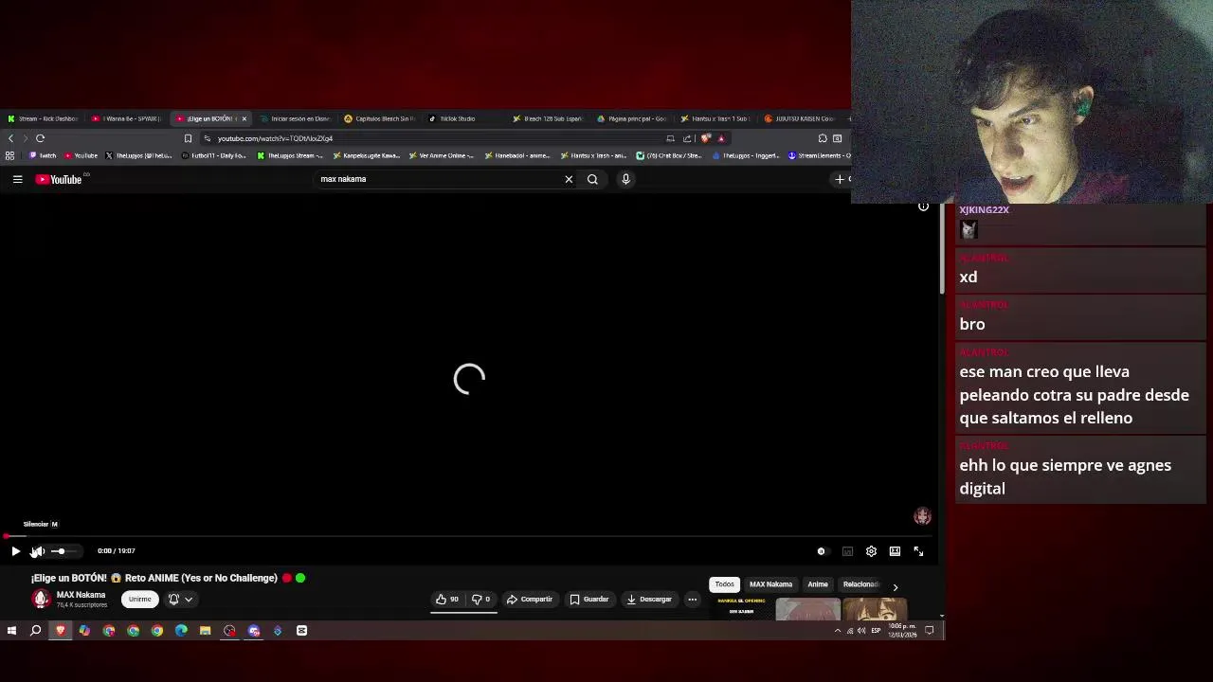Reload the browser page
Viewport: 1213px width, 682px height.
click(x=40, y=138)
